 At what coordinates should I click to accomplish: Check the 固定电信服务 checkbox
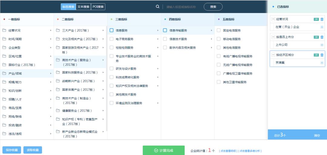(219, 30)
